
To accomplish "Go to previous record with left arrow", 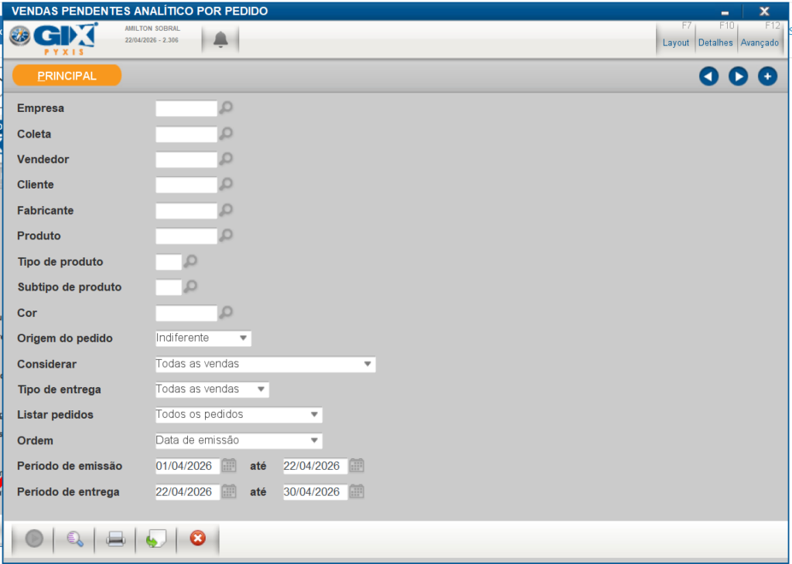I will point(708,76).
